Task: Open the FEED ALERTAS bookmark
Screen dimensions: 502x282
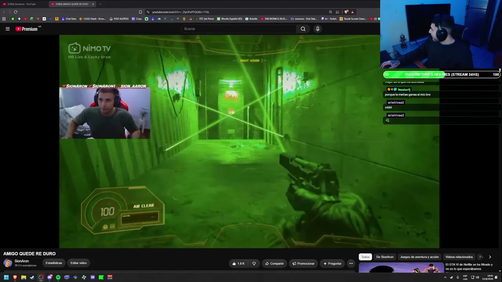Action: point(119,19)
